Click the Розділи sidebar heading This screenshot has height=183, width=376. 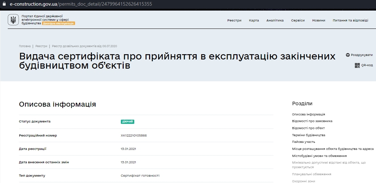[x=302, y=103]
